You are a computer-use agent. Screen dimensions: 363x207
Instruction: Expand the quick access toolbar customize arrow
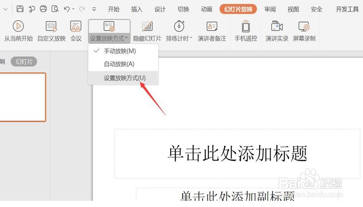pos(94,9)
